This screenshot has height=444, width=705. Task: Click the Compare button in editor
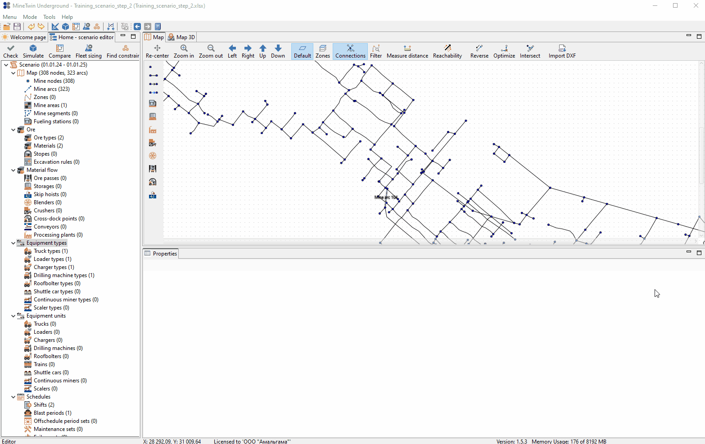point(59,51)
